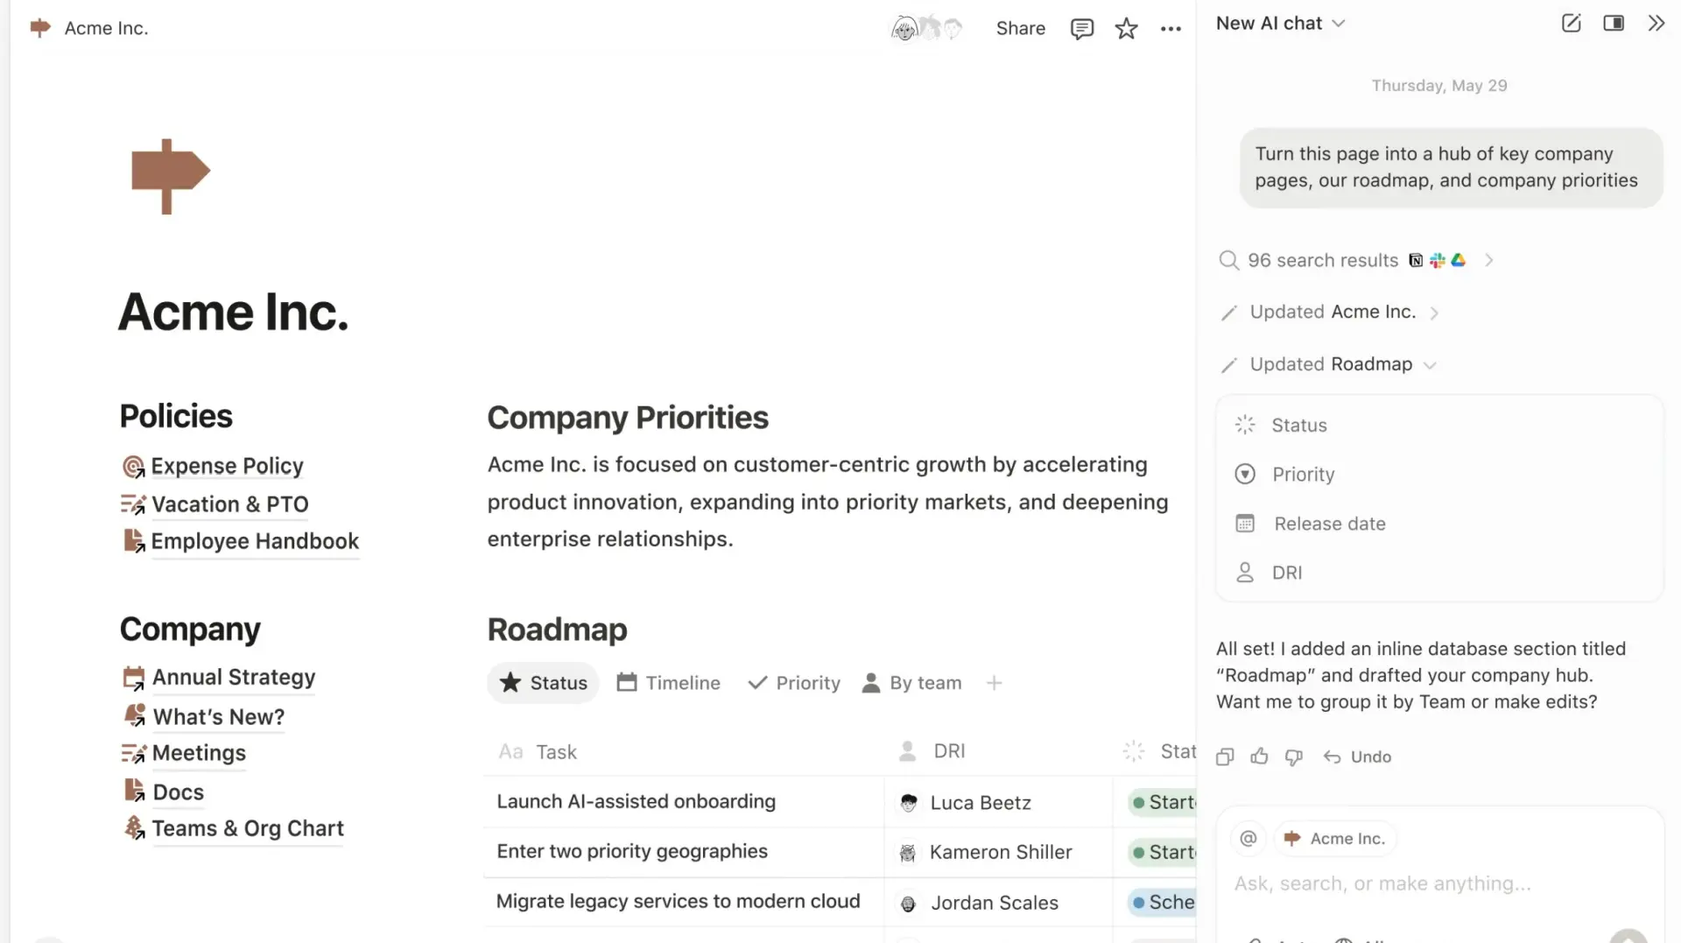Toggle the AI chat sidebar layout icon

pos(1613,24)
